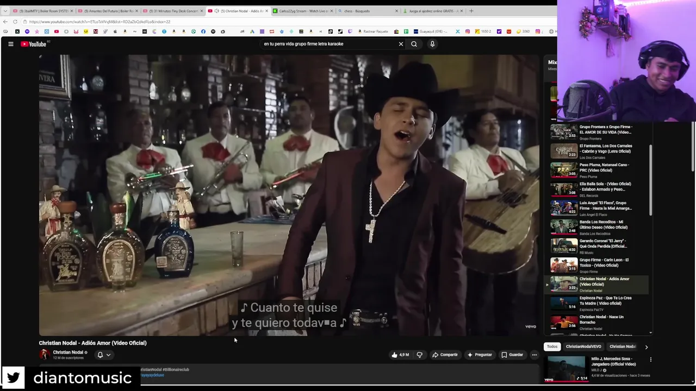Select the Christian Nodal filter chip

pyautogui.click(x=623, y=346)
